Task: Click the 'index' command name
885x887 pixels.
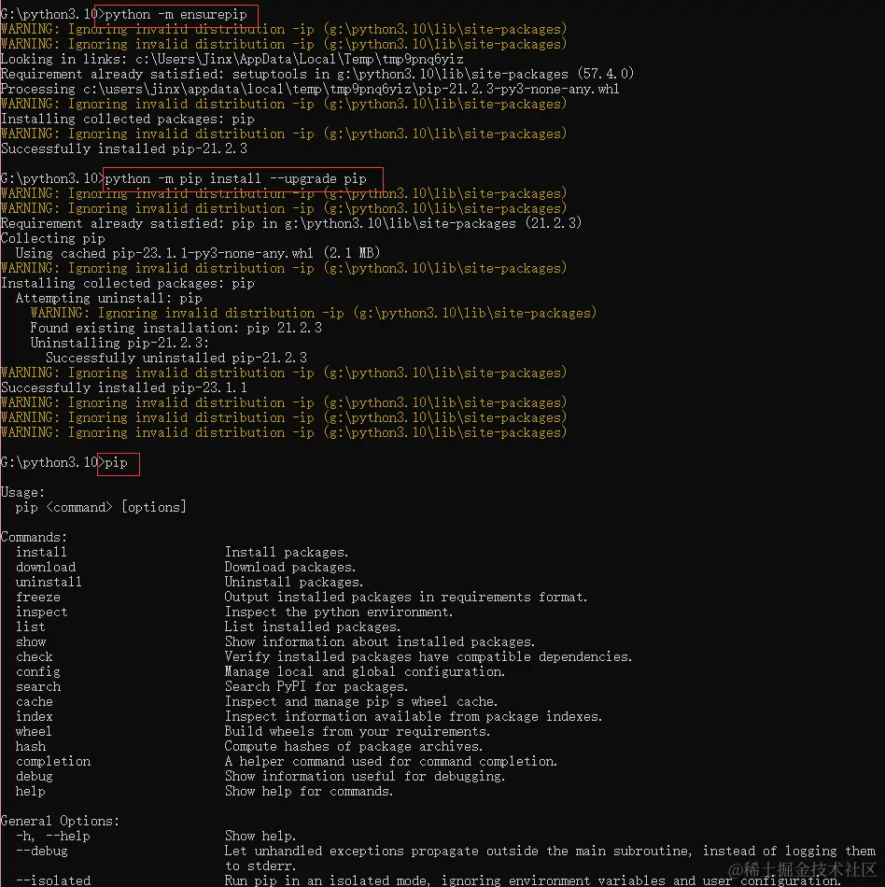Action: [34, 716]
